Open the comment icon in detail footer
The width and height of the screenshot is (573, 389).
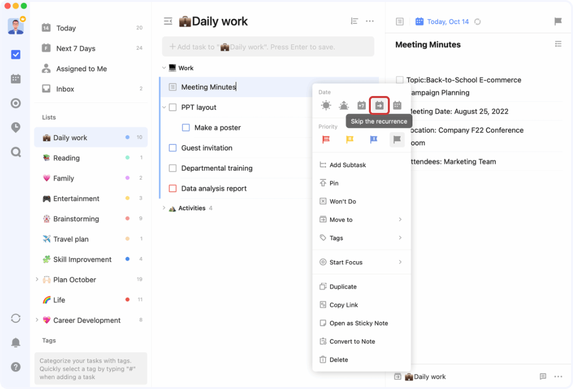point(543,377)
